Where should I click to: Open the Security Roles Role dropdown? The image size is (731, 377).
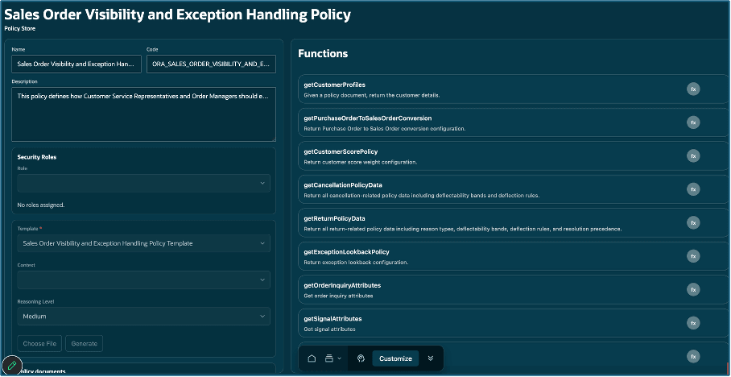pos(143,184)
